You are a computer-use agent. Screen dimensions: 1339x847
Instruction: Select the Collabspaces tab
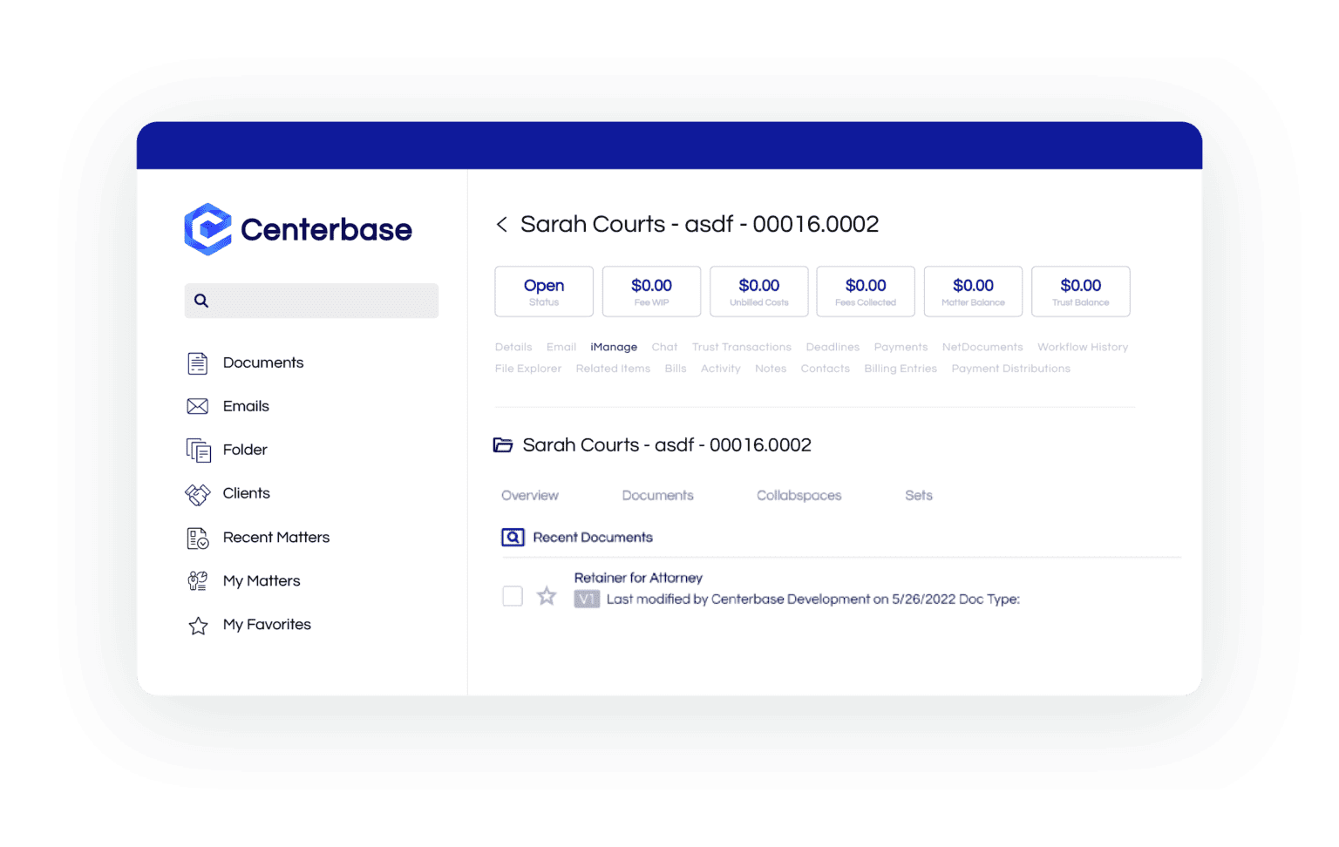799,495
